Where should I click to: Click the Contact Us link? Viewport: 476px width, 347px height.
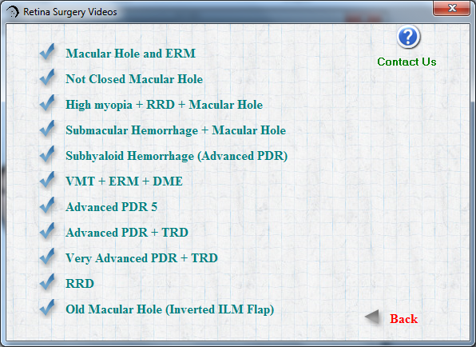point(407,62)
